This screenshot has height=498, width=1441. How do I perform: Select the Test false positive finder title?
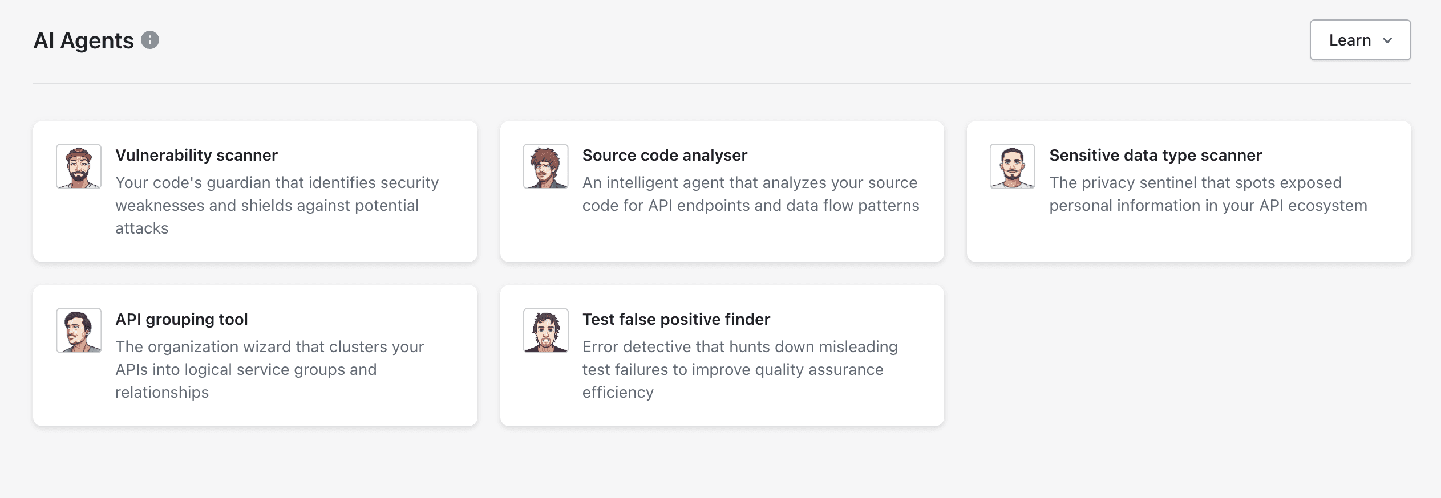676,319
